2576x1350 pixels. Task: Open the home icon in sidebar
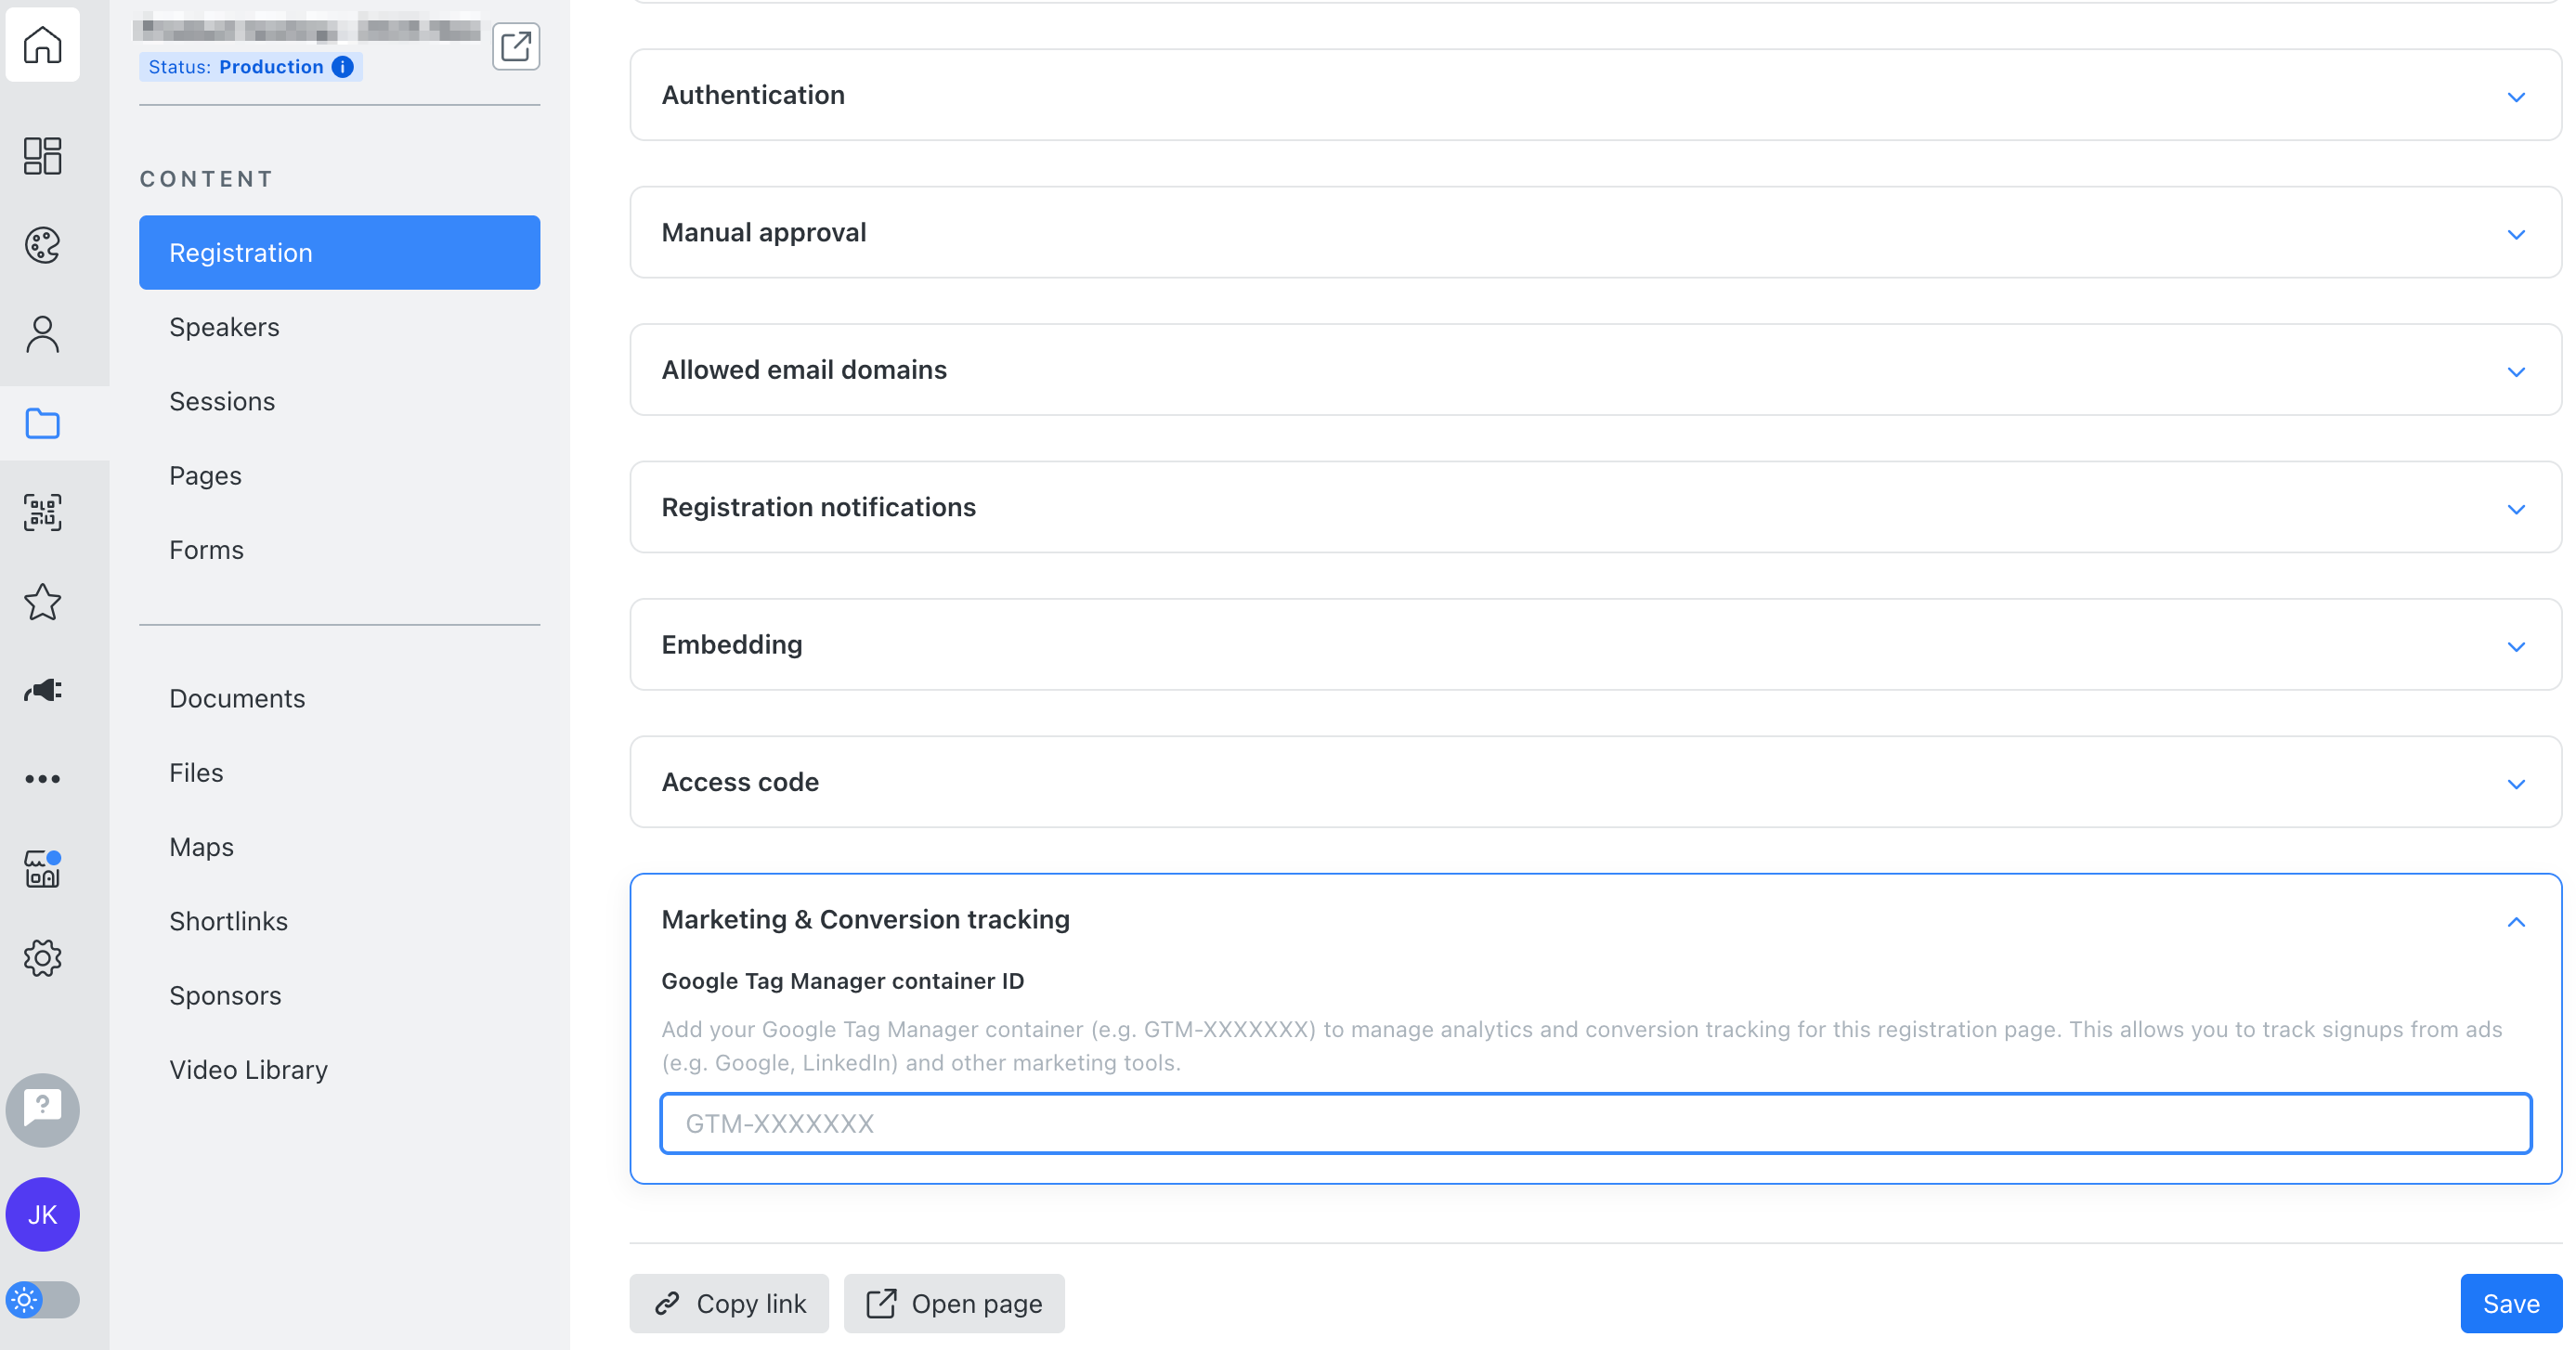click(x=42, y=44)
